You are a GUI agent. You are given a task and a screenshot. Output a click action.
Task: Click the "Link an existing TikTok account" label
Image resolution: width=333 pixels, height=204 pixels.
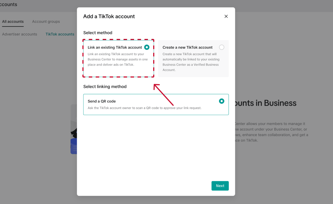[x=115, y=48]
